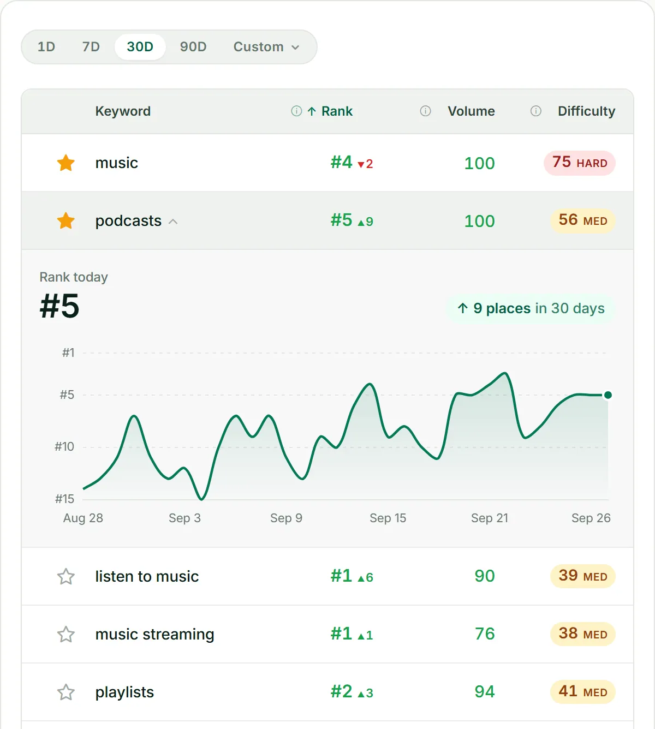Sort by the Volume column header
The height and width of the screenshot is (729, 655).
click(471, 111)
